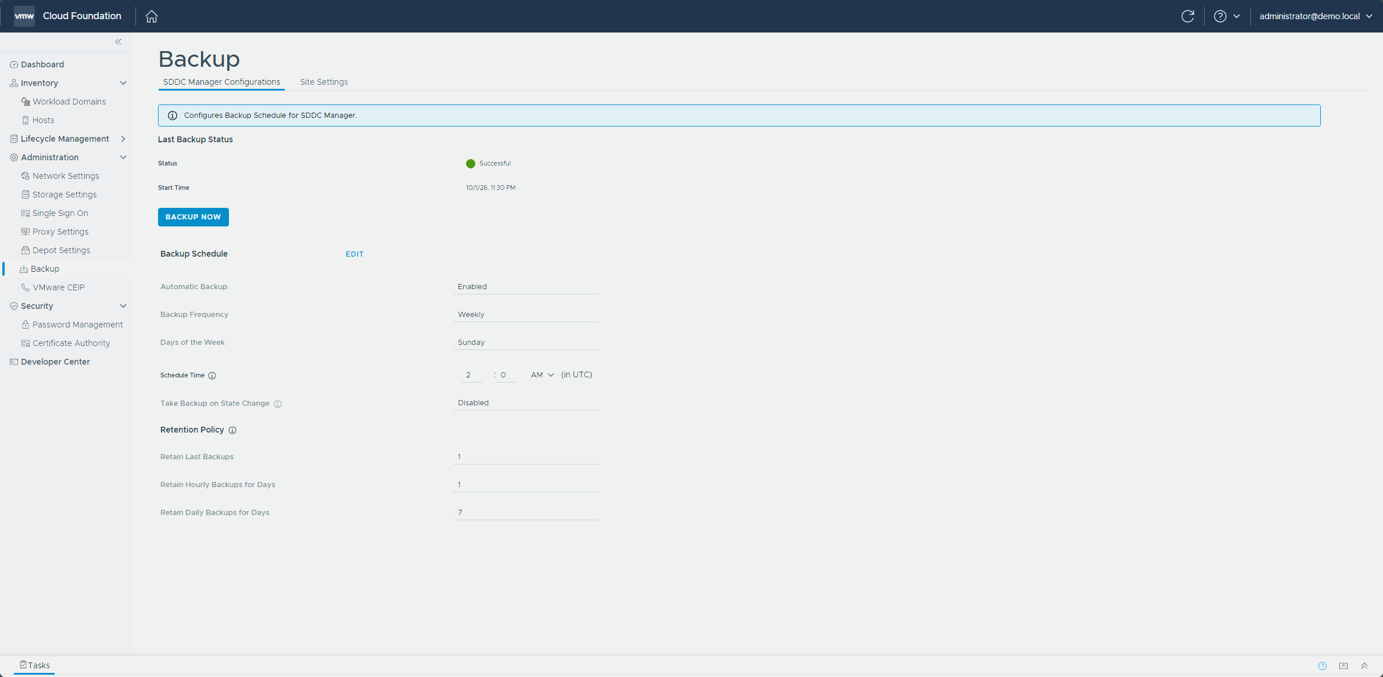Open VMware CEIP
Screen dimensions: 1383x677
pyautogui.click(x=58, y=287)
